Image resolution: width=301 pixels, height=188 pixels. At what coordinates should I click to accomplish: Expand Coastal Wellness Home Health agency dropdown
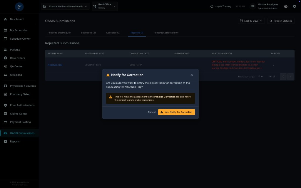tap(65, 6)
